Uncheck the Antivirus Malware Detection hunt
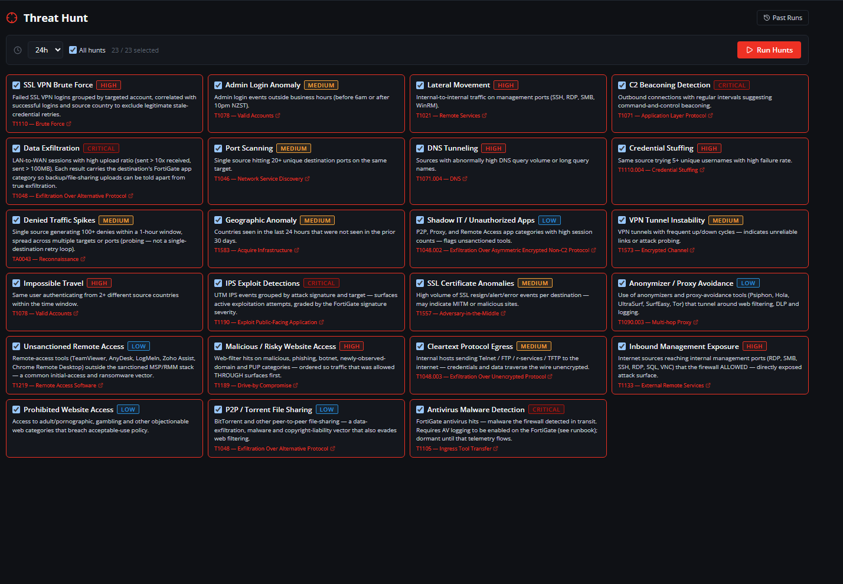This screenshot has height=584, width=843. point(420,410)
